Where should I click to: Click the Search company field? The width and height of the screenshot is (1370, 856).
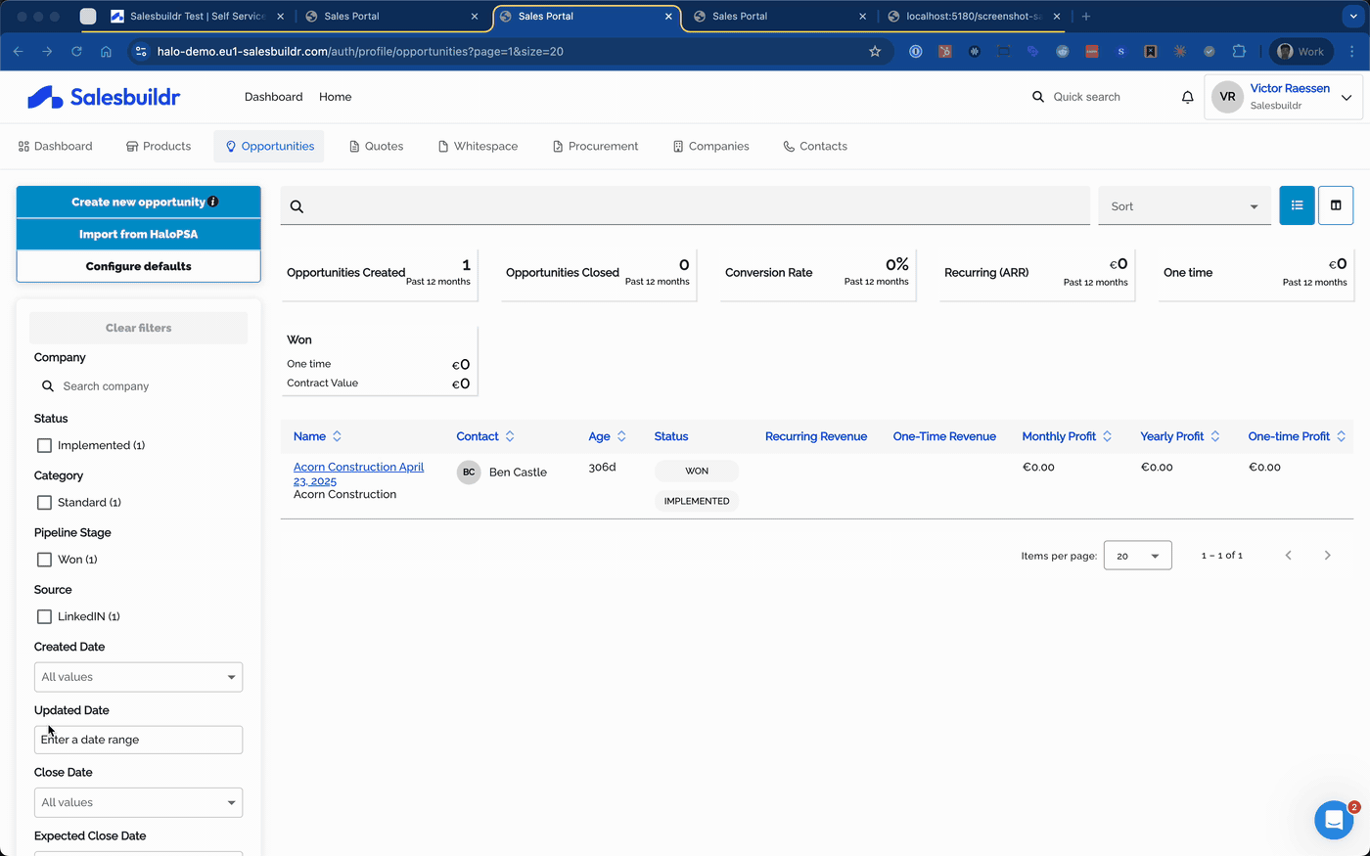tap(138, 386)
